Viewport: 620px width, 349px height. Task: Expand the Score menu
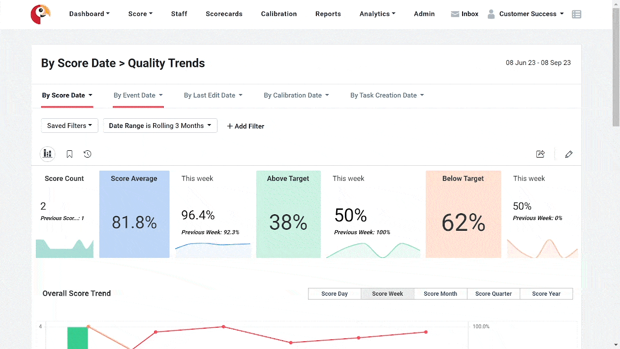[140, 14]
